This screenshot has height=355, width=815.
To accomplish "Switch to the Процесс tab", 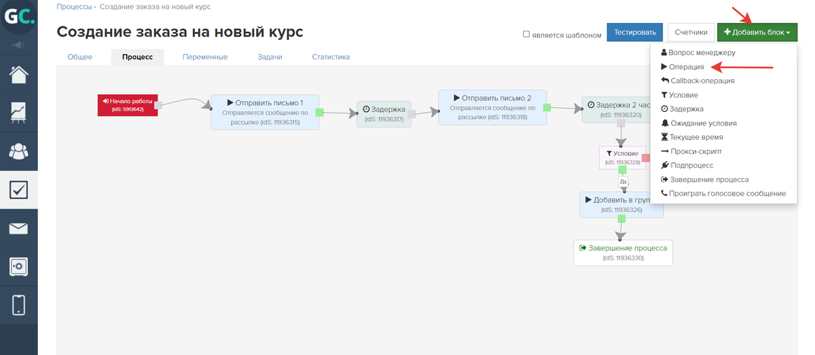I will pyautogui.click(x=138, y=57).
